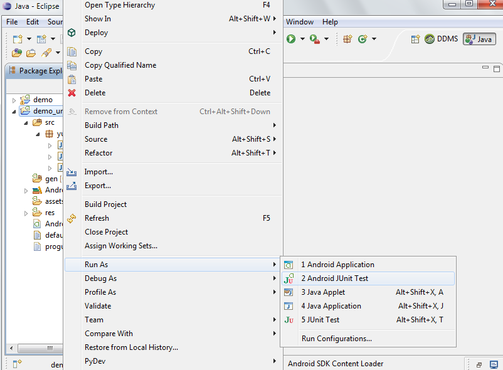Select Build Path submenu

[174, 125]
